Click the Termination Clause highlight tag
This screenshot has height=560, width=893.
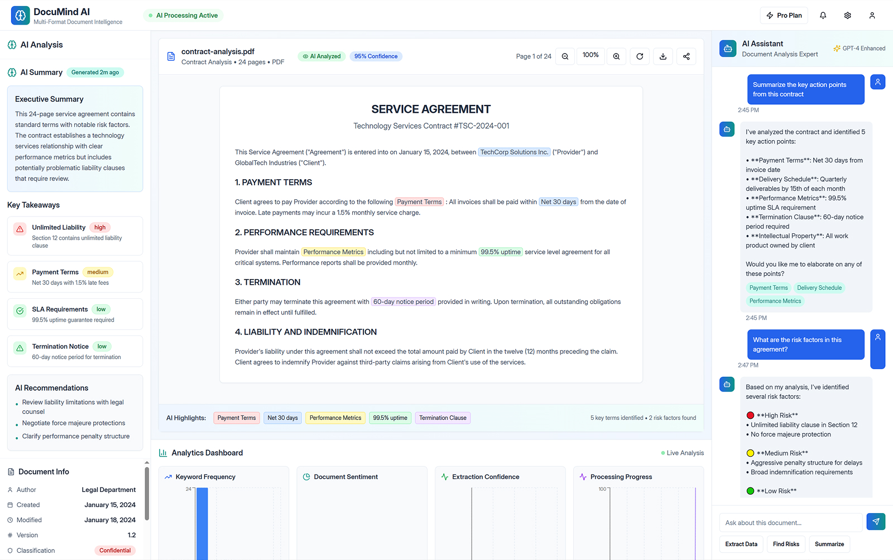coord(443,418)
